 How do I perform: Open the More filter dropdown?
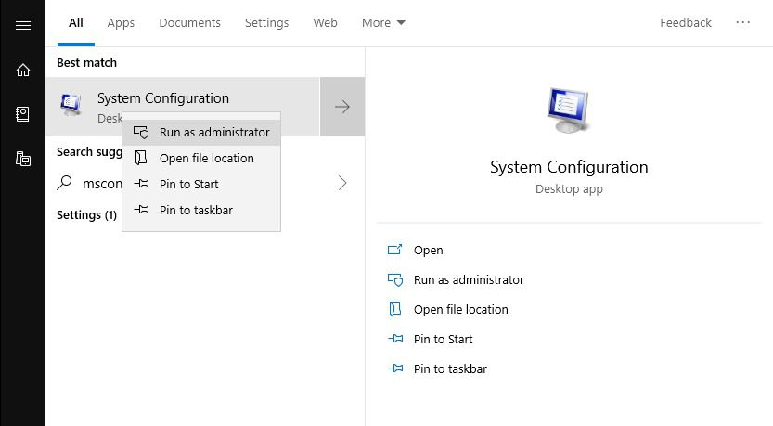383,23
